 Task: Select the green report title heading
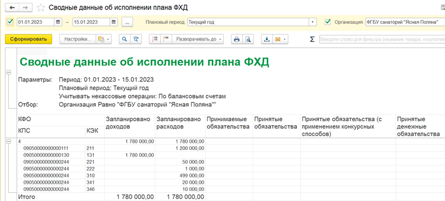144,62
